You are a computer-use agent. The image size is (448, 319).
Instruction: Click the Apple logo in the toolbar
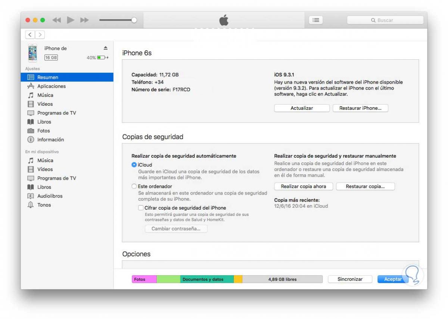[224, 20]
